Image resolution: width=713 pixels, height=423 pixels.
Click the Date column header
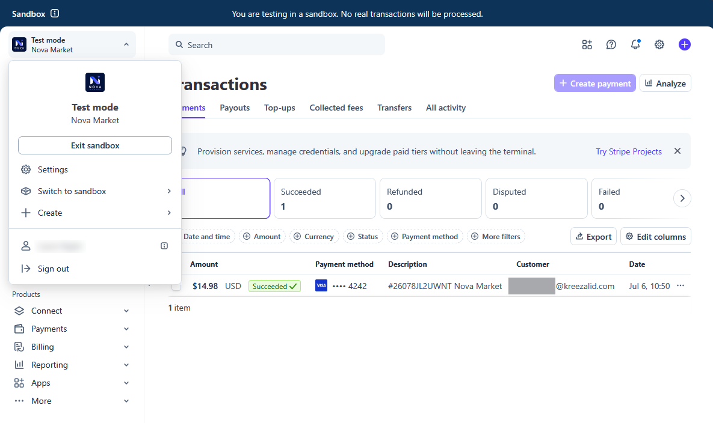click(x=637, y=264)
